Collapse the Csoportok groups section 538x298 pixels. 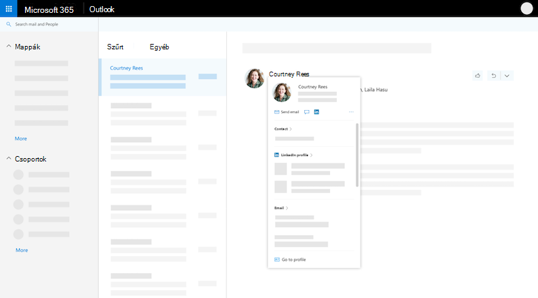point(9,159)
